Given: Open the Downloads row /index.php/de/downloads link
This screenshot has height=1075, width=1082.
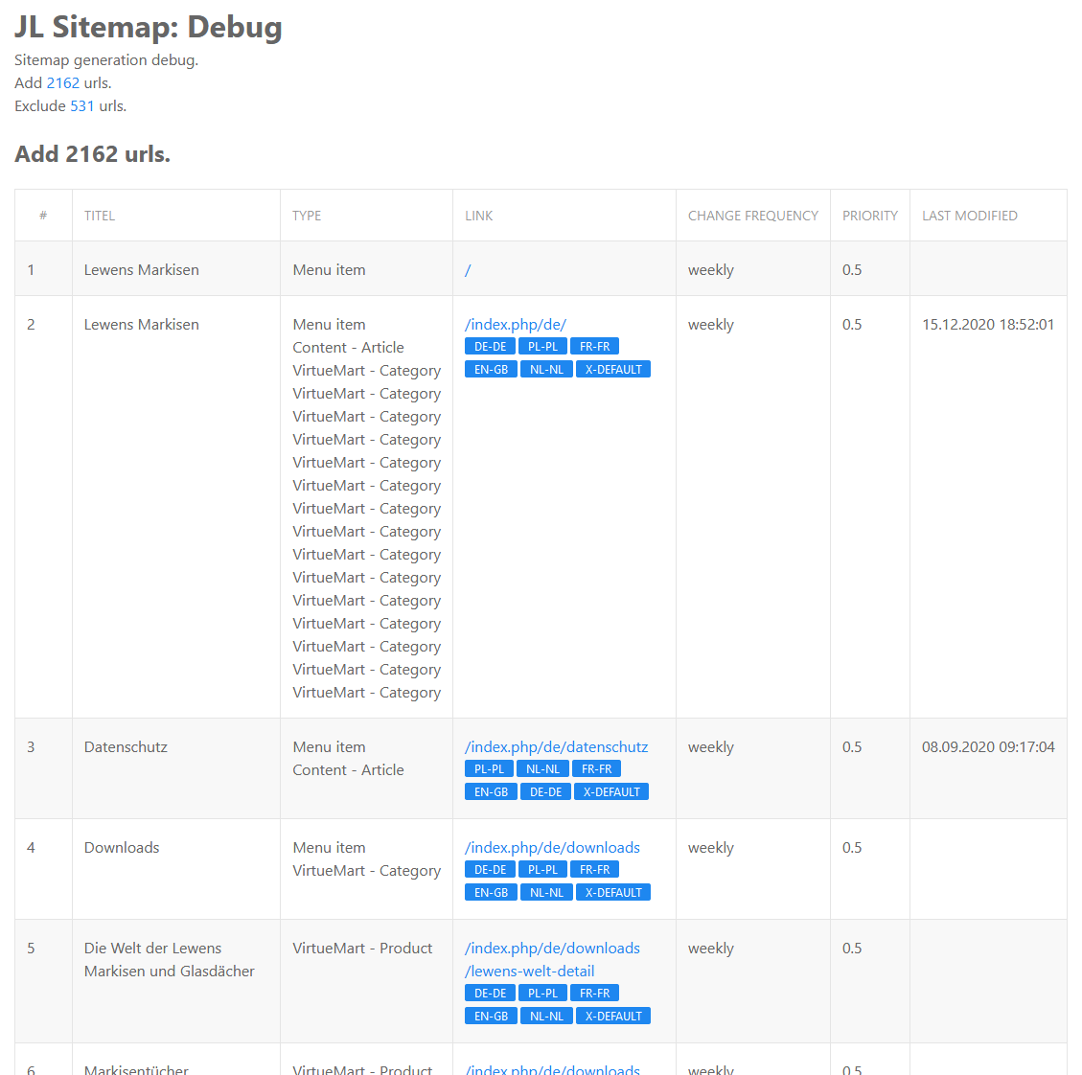Looking at the screenshot, I should click(x=552, y=848).
